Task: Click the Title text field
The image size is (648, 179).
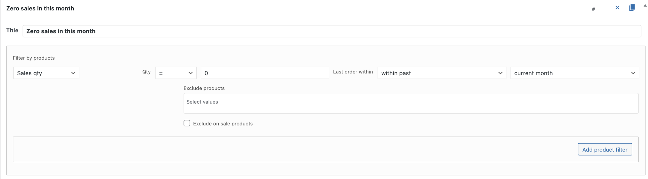Action: [332, 31]
